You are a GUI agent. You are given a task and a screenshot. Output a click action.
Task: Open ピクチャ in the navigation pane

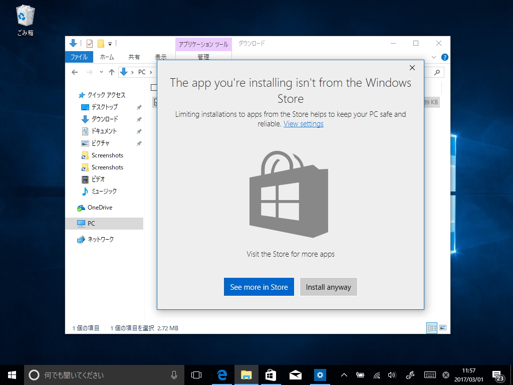pyautogui.click(x=100, y=143)
